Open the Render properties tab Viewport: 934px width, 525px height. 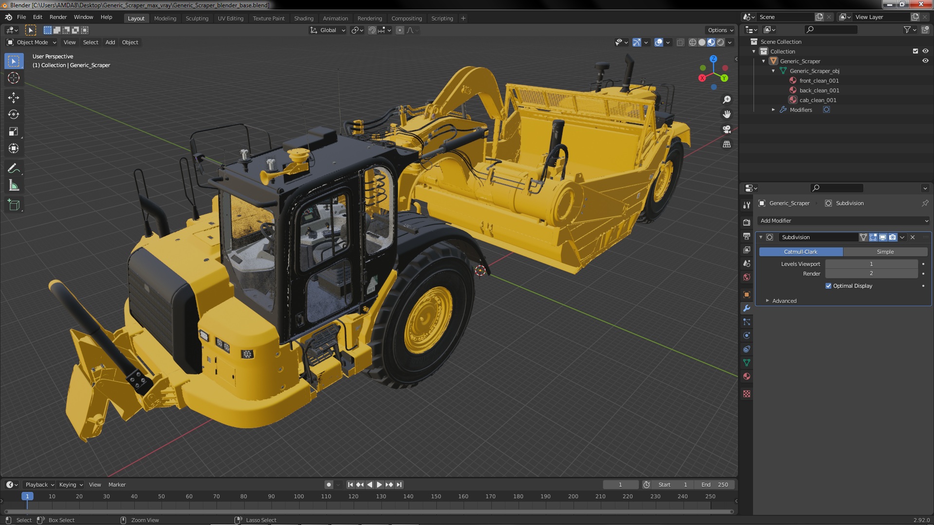(747, 223)
